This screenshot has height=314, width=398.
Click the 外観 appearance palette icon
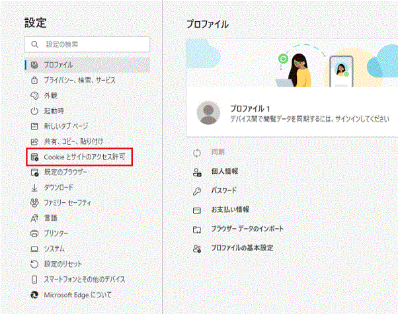coord(34,96)
